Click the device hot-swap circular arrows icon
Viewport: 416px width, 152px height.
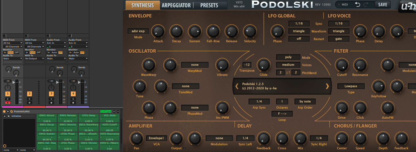(x=114, y=111)
